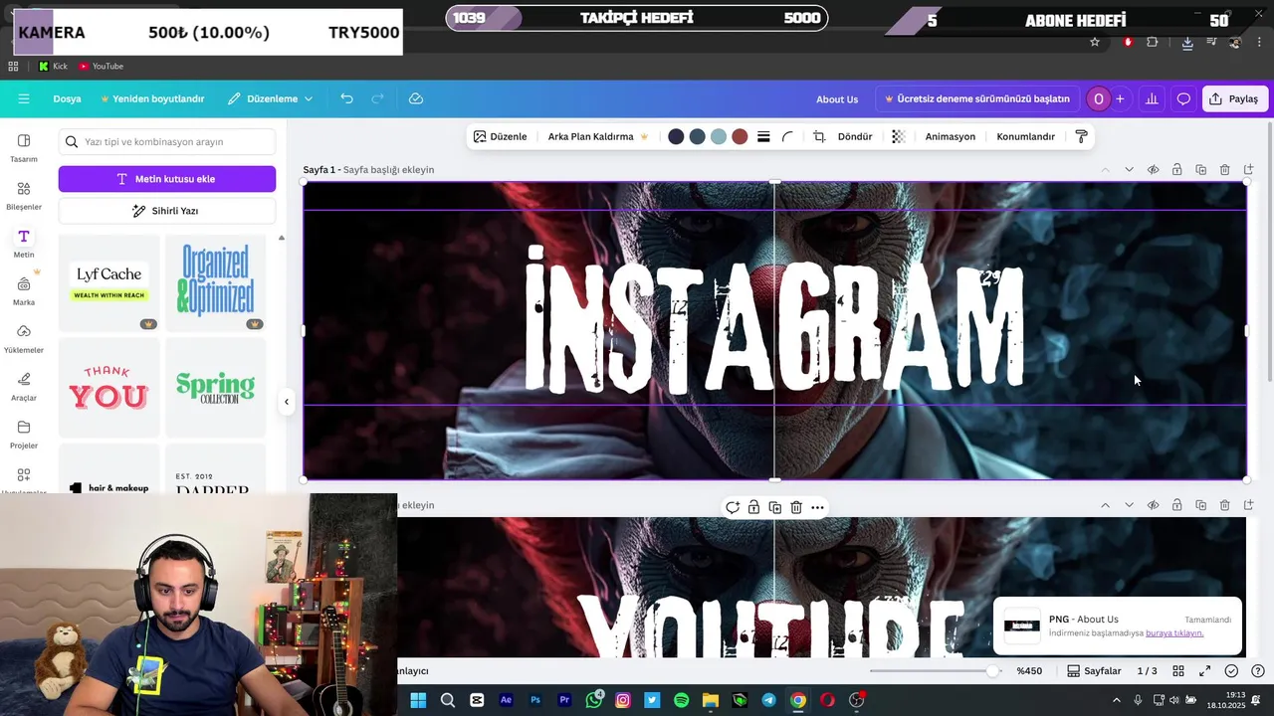1274x716 pixels.
Task: Open the Araçlar sidebar panel
Action: tap(24, 386)
